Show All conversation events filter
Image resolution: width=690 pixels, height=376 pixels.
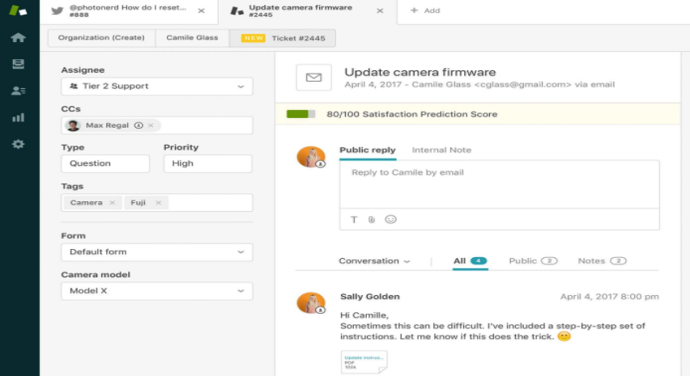point(470,261)
